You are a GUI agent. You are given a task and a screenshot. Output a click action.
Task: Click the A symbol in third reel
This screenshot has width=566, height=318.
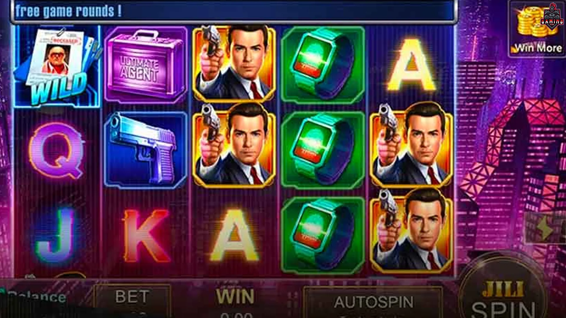(234, 236)
